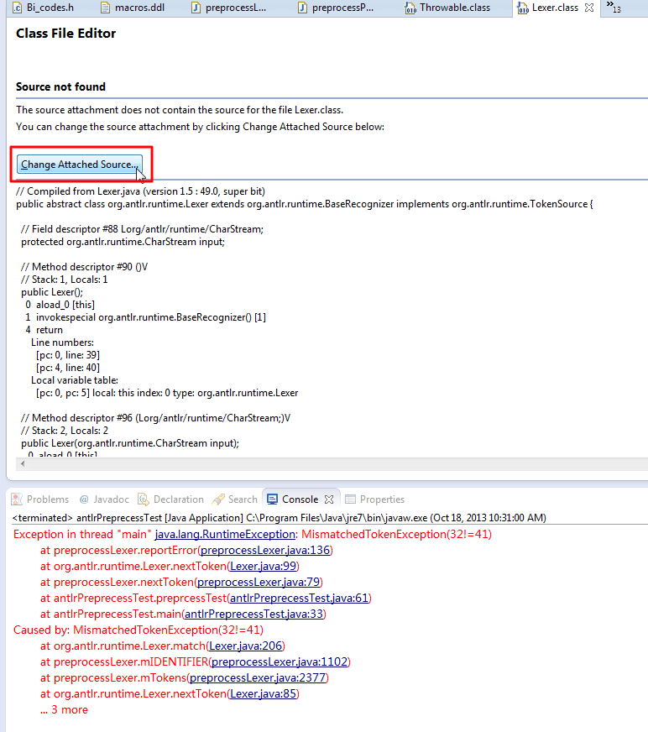This screenshot has height=732, width=648.
Task: Open java.lang.RuntimeException link
Action: tap(225, 534)
